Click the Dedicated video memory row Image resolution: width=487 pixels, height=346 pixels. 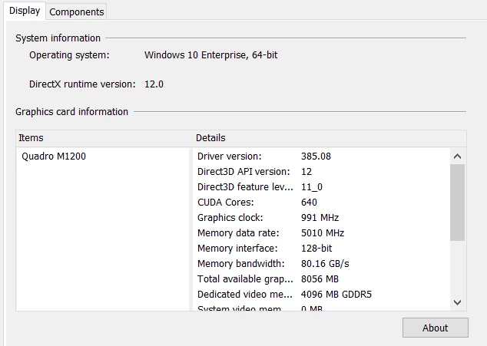(321, 294)
